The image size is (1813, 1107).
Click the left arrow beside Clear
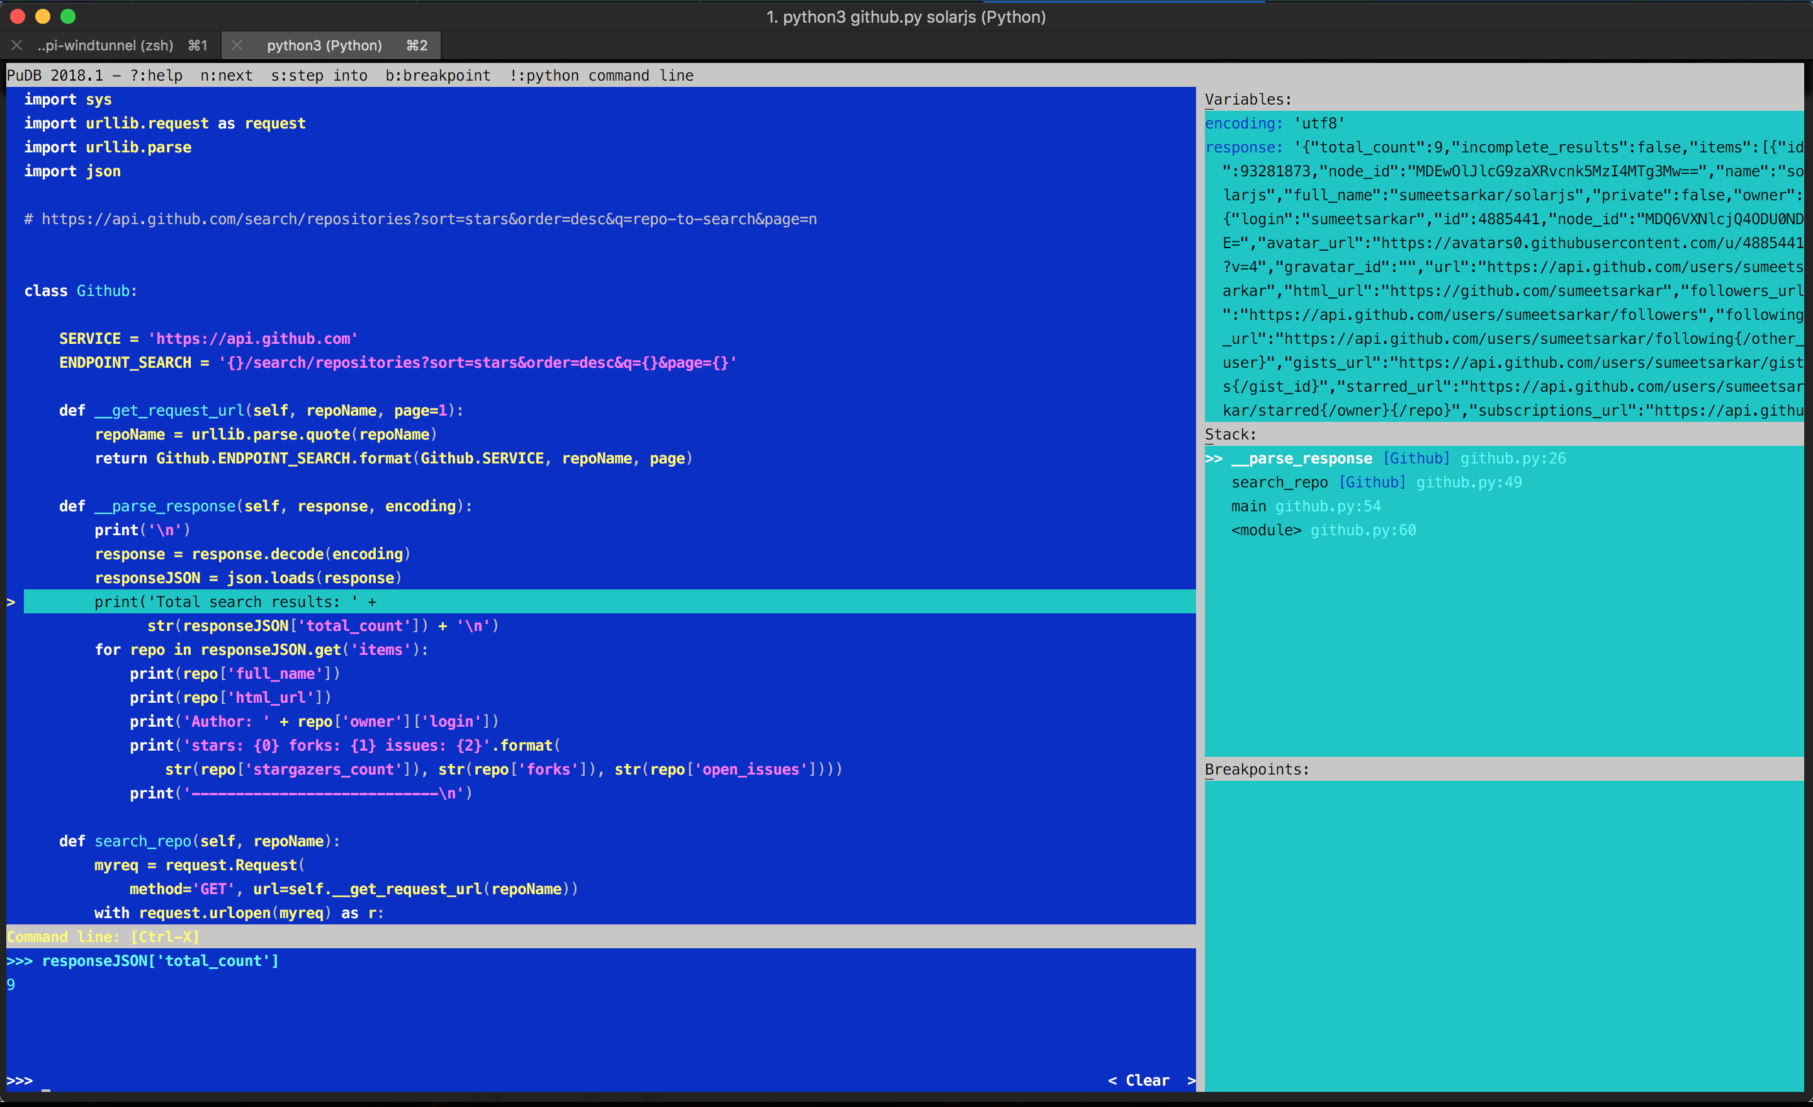(x=1112, y=1081)
